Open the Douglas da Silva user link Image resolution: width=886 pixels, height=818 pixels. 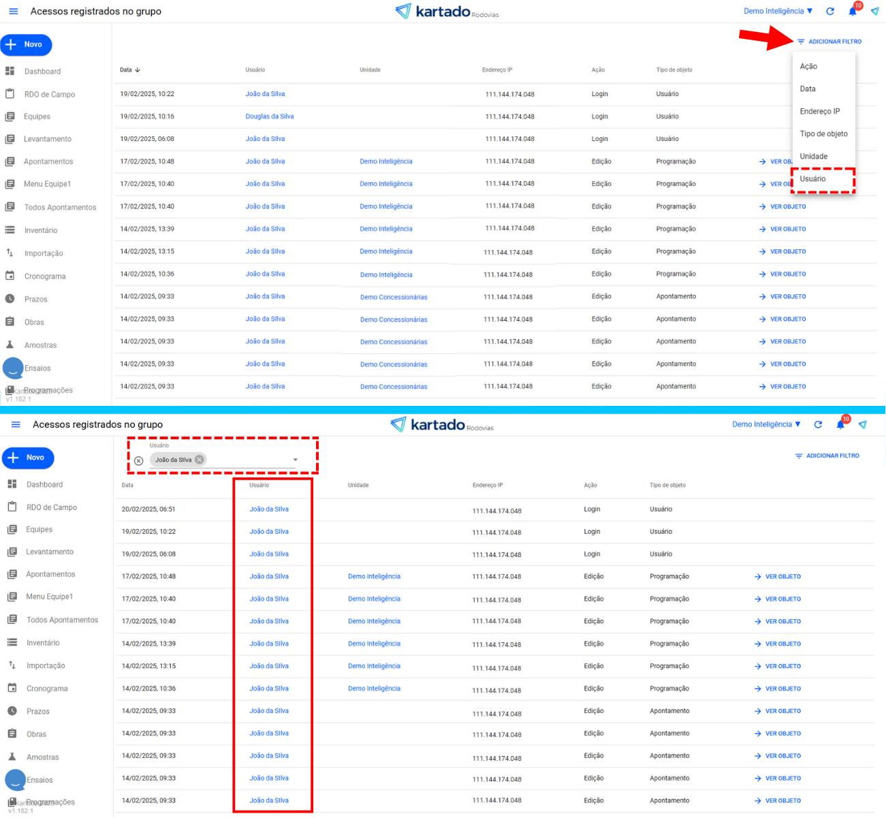(x=270, y=116)
